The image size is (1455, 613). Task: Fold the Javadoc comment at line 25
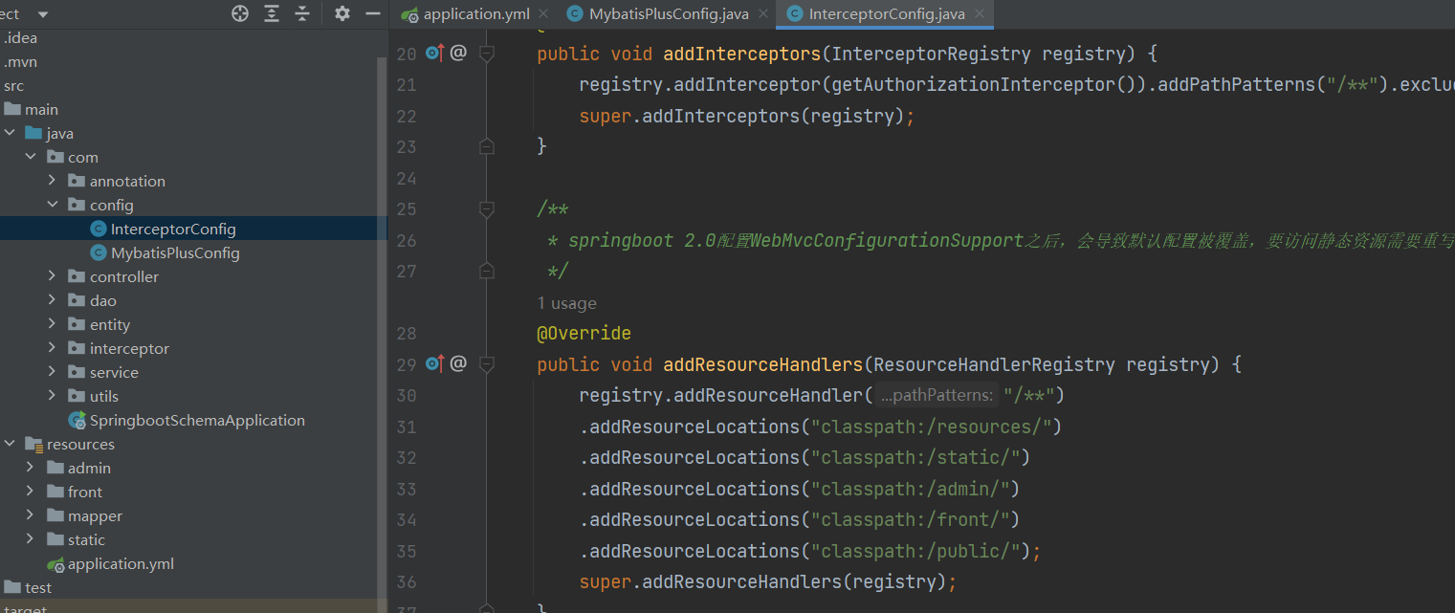[x=486, y=208]
